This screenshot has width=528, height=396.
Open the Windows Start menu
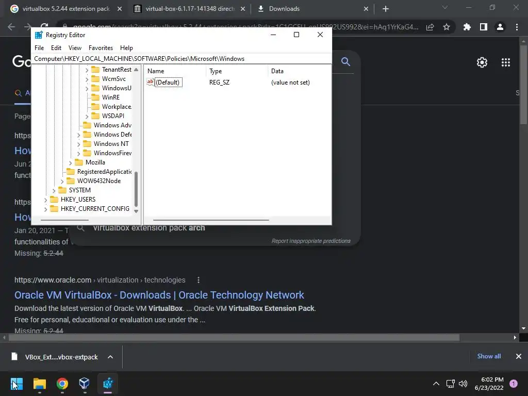click(16, 384)
